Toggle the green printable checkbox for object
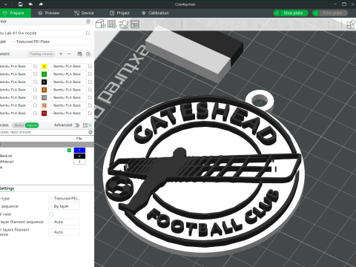The image size is (356, 267). pyautogui.click(x=69, y=150)
